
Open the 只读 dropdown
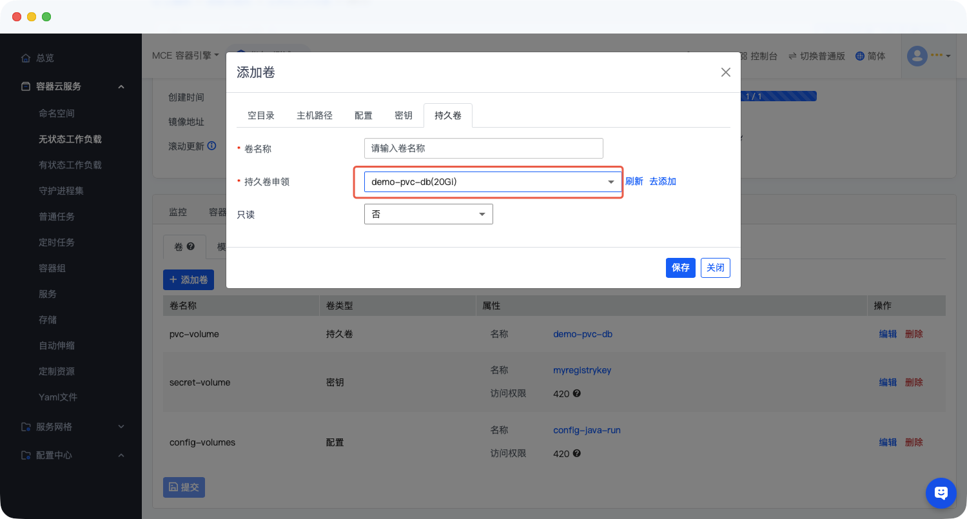(428, 214)
